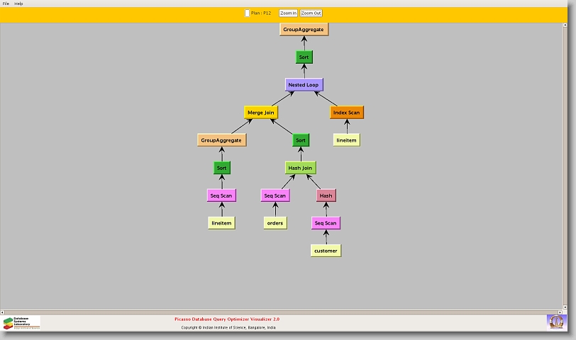The width and height of the screenshot is (576, 340).
Task: Open the File menu
Action: tap(6, 4)
